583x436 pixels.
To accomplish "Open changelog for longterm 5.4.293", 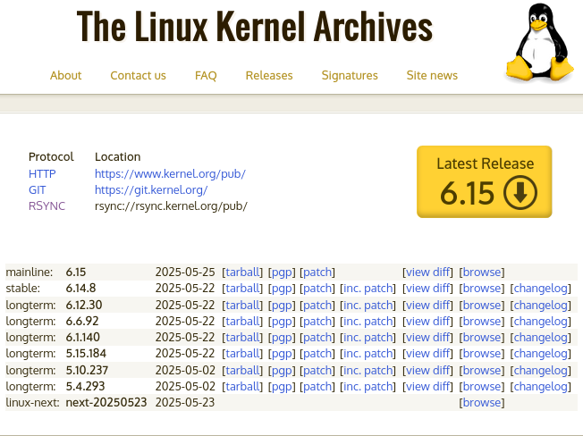I will pos(541,386).
